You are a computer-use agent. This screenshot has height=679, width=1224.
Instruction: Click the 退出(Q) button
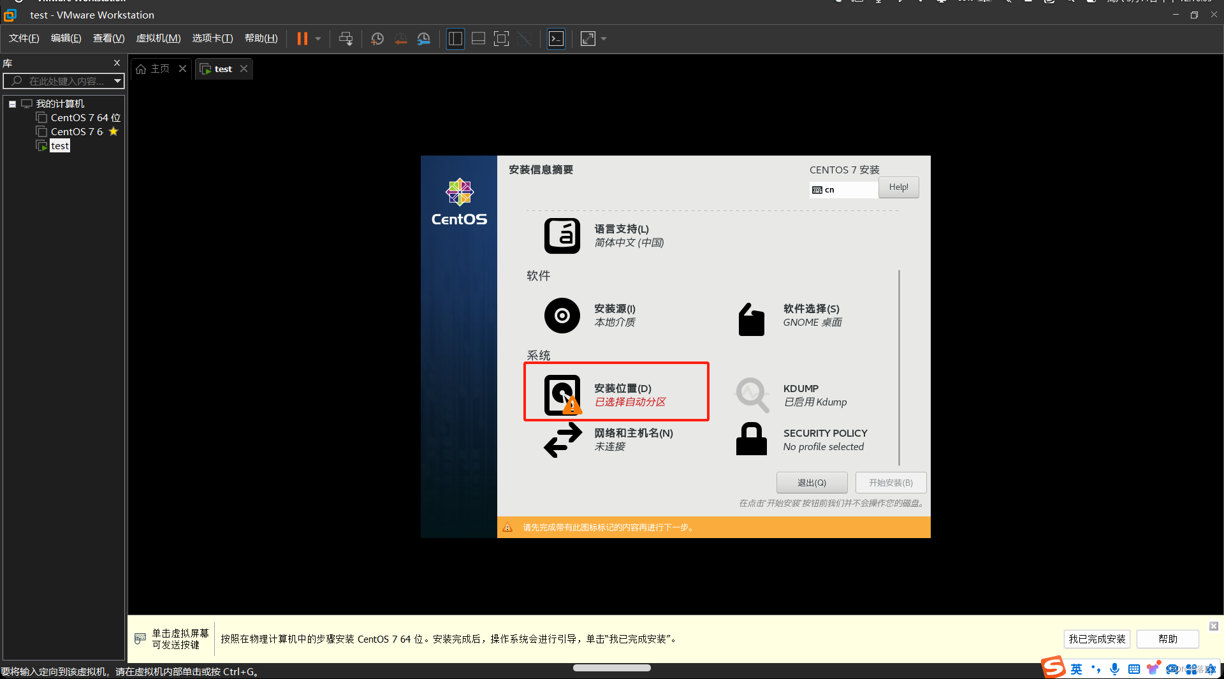tap(812, 483)
